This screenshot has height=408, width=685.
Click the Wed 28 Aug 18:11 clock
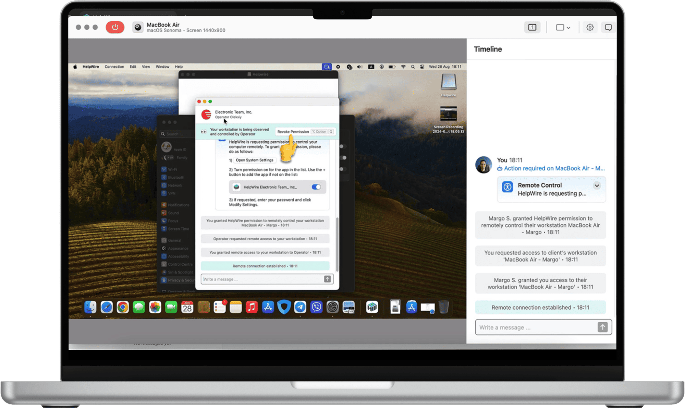445,67
